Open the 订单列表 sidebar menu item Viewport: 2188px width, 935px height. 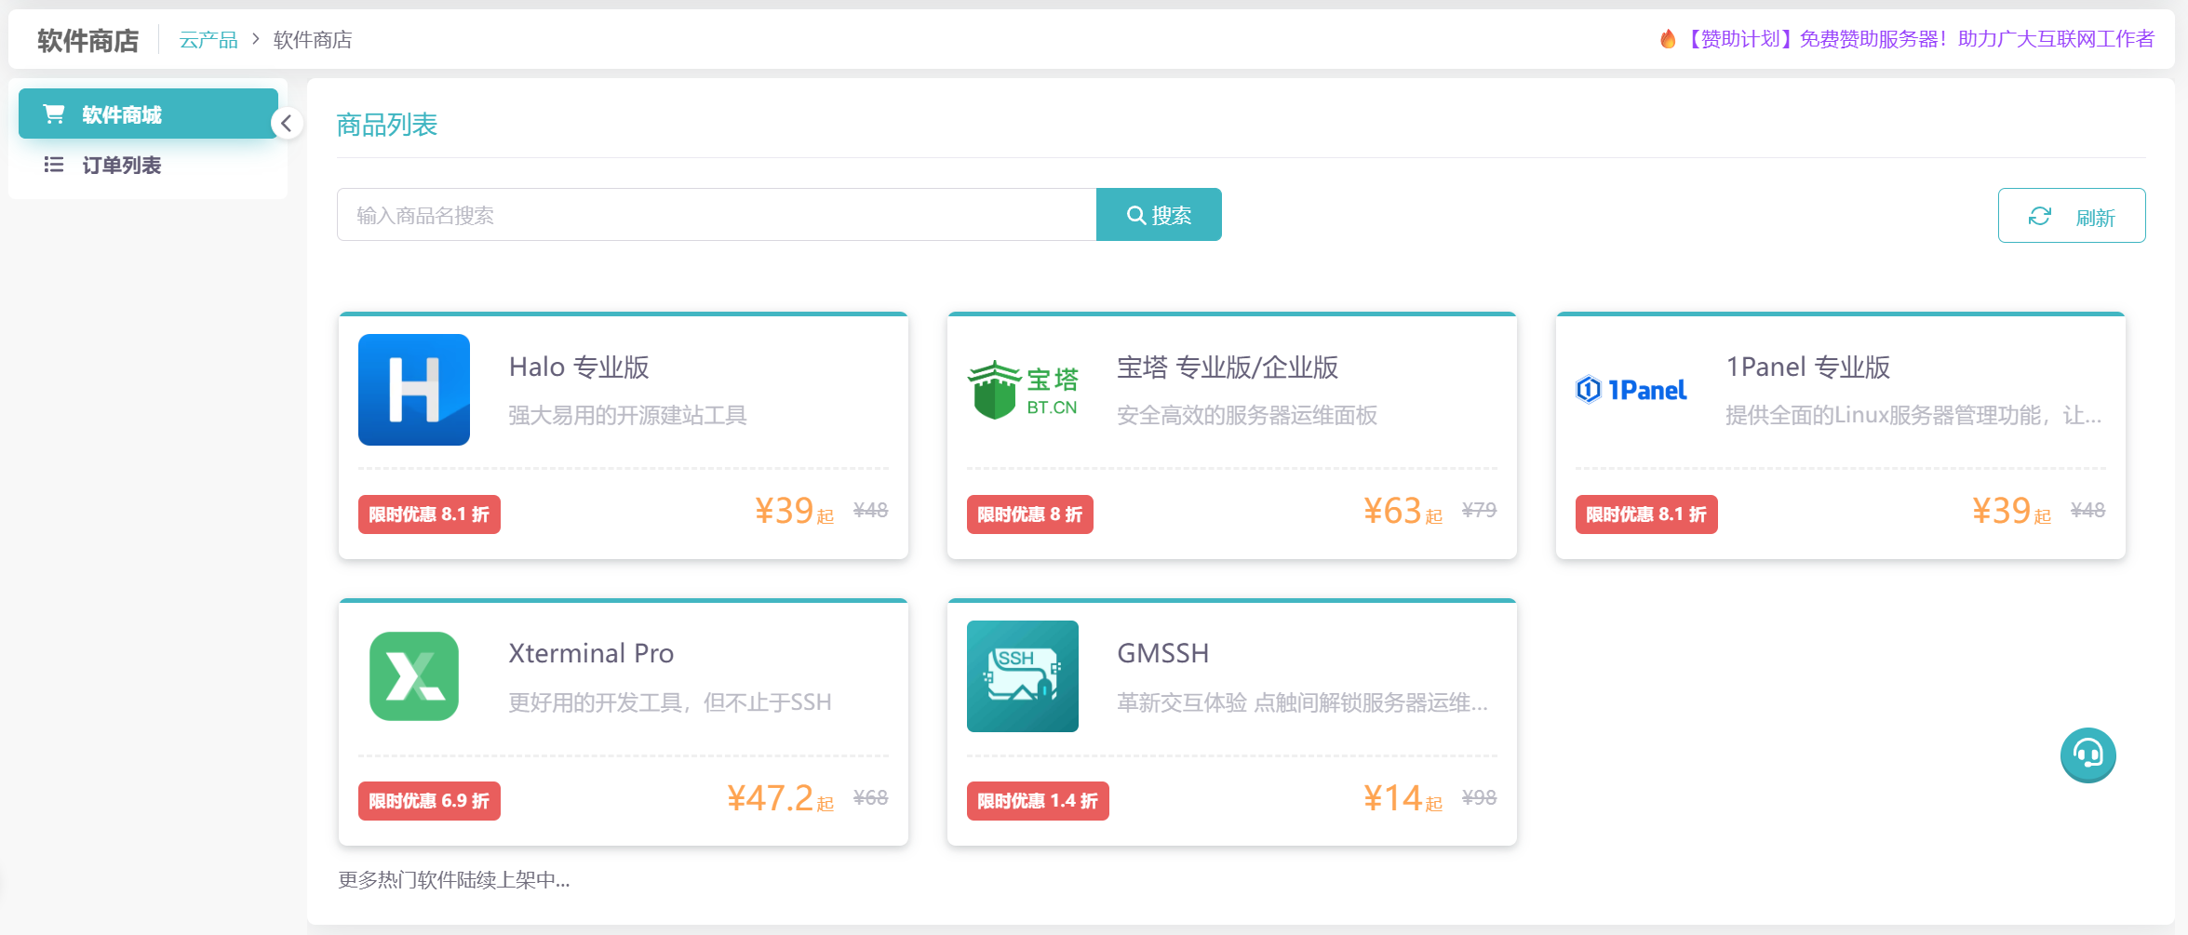pyautogui.click(x=121, y=165)
